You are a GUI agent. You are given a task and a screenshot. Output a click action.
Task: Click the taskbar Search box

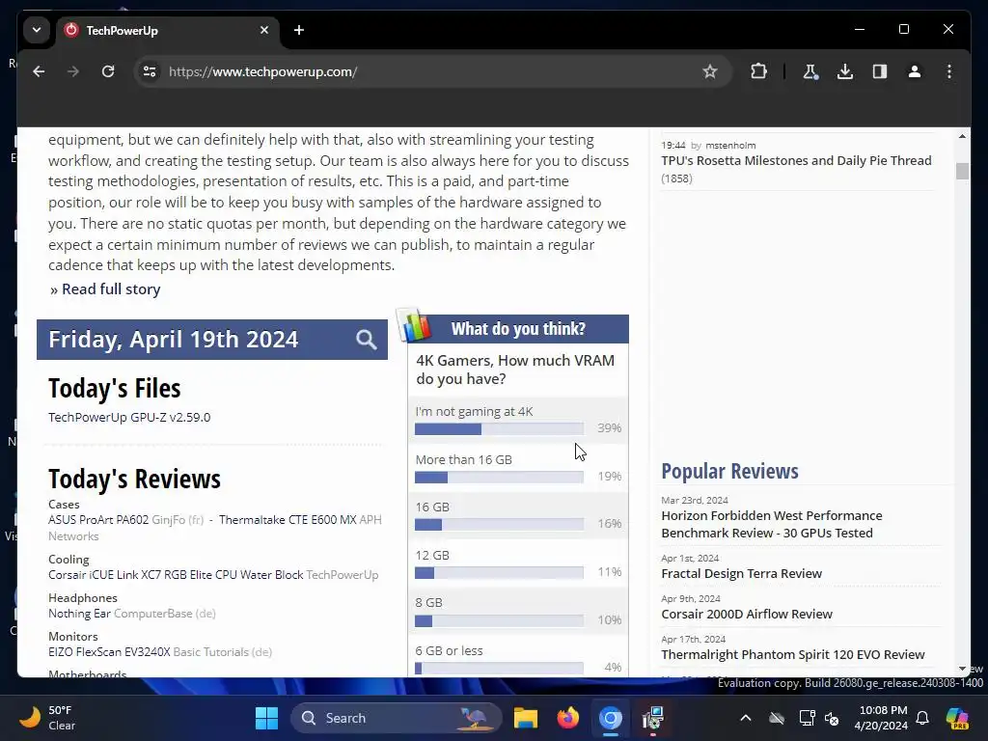click(x=397, y=718)
